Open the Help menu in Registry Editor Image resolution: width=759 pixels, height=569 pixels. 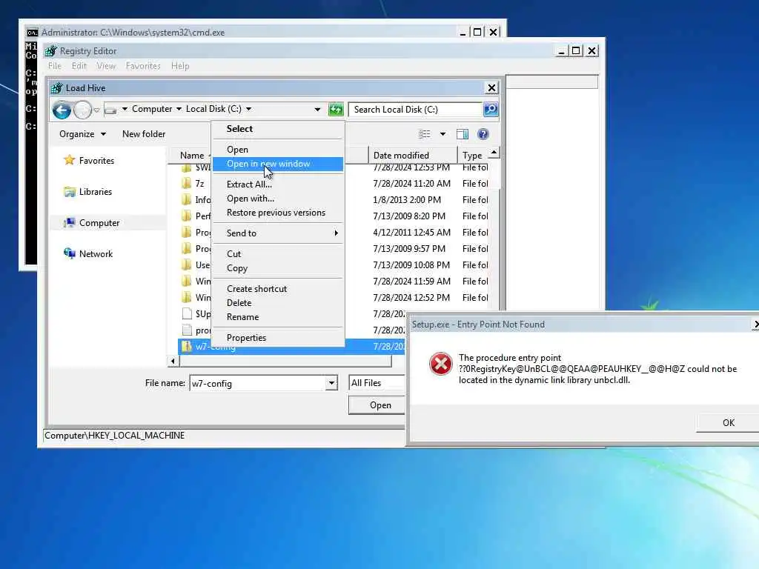point(180,66)
